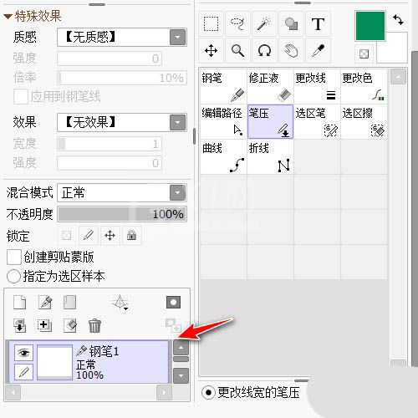Click the layer list scroll left arrow
Image resolution: width=418 pixels, height=418 pixels.
click(13, 392)
